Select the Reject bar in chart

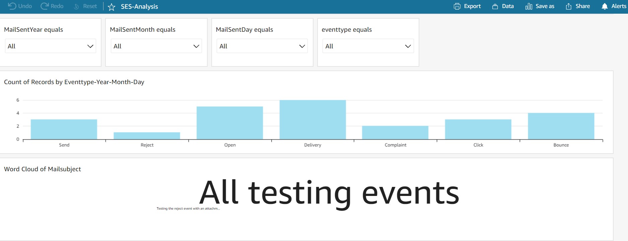pos(147,136)
